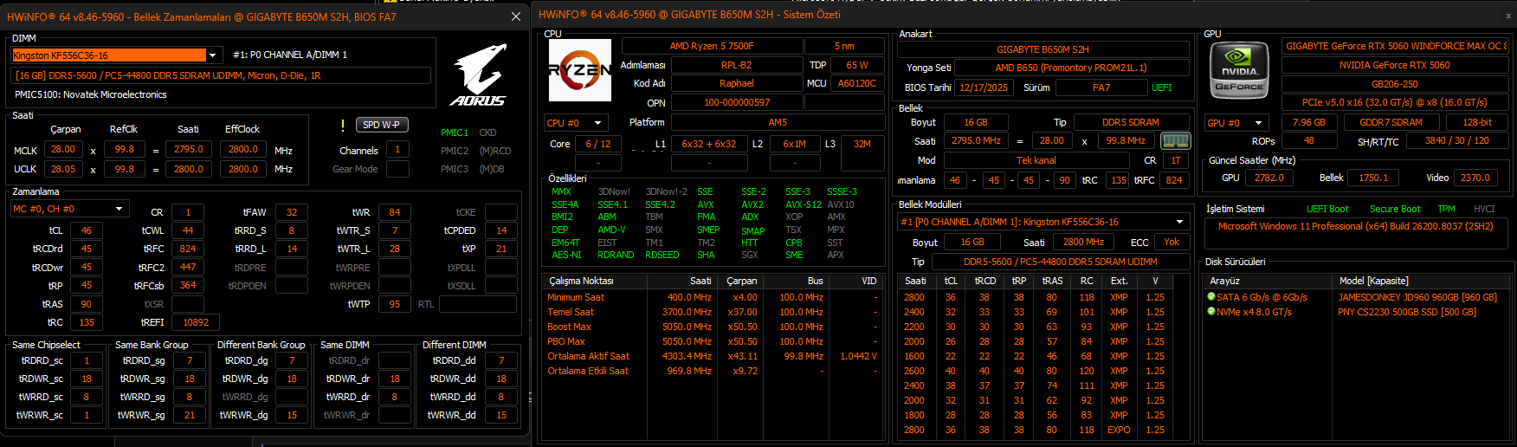Click the PCIe v5.0 x16 bus field

click(x=1395, y=102)
